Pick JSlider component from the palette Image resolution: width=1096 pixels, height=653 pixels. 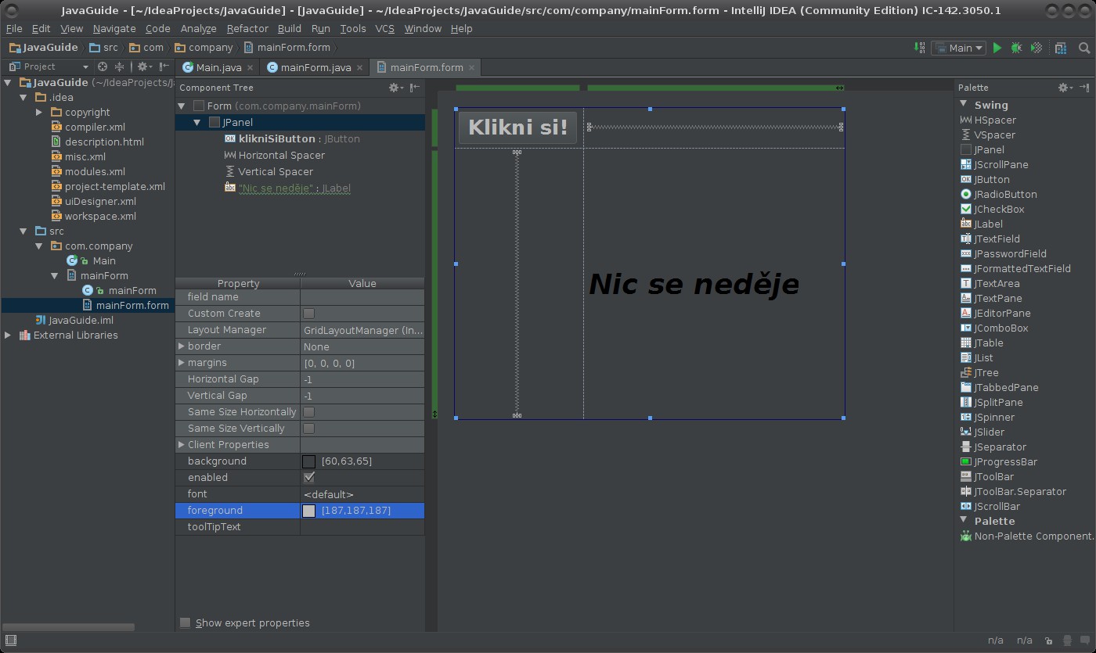[989, 432]
